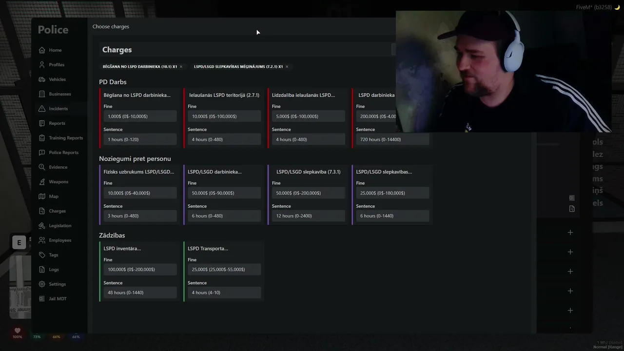Click the Noziegumi pret personu heading
The height and width of the screenshot is (351, 624).
135,158
